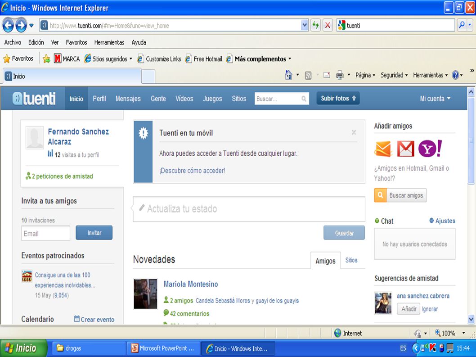Open recent pages dropdown next to Forward
476x357 pixels.
tap(31, 26)
